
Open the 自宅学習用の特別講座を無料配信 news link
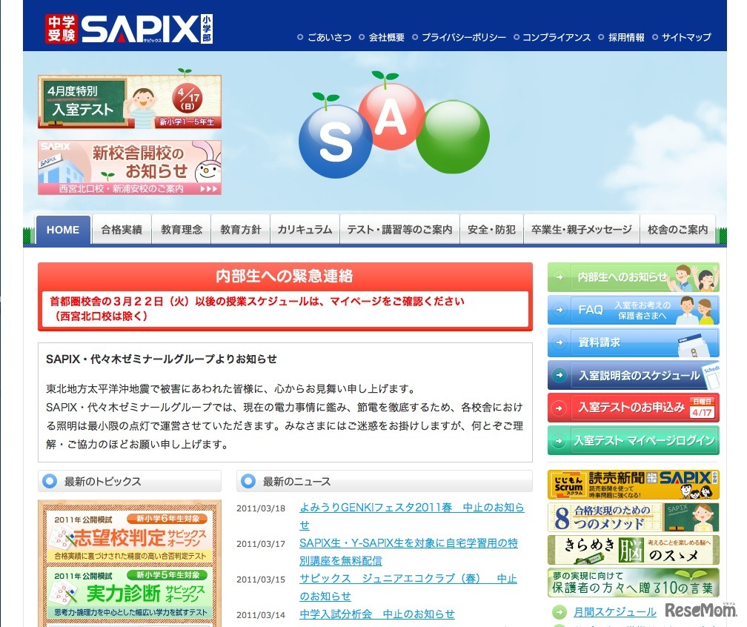tap(408, 551)
